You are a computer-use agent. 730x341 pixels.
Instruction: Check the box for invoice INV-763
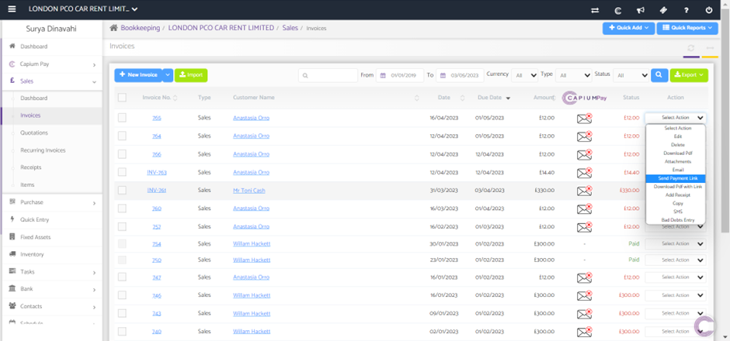(122, 172)
